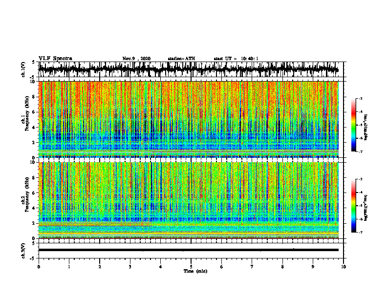
Task: Click the -3 value on ch.1 colorbar
Action: coord(361,98)
